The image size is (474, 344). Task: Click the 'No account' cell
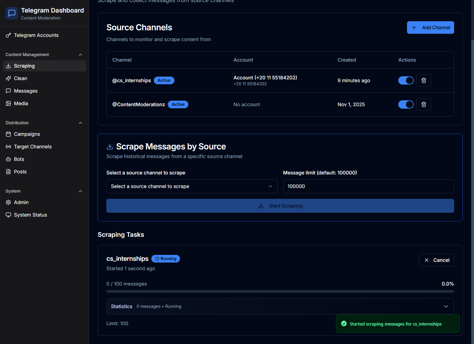click(x=247, y=104)
